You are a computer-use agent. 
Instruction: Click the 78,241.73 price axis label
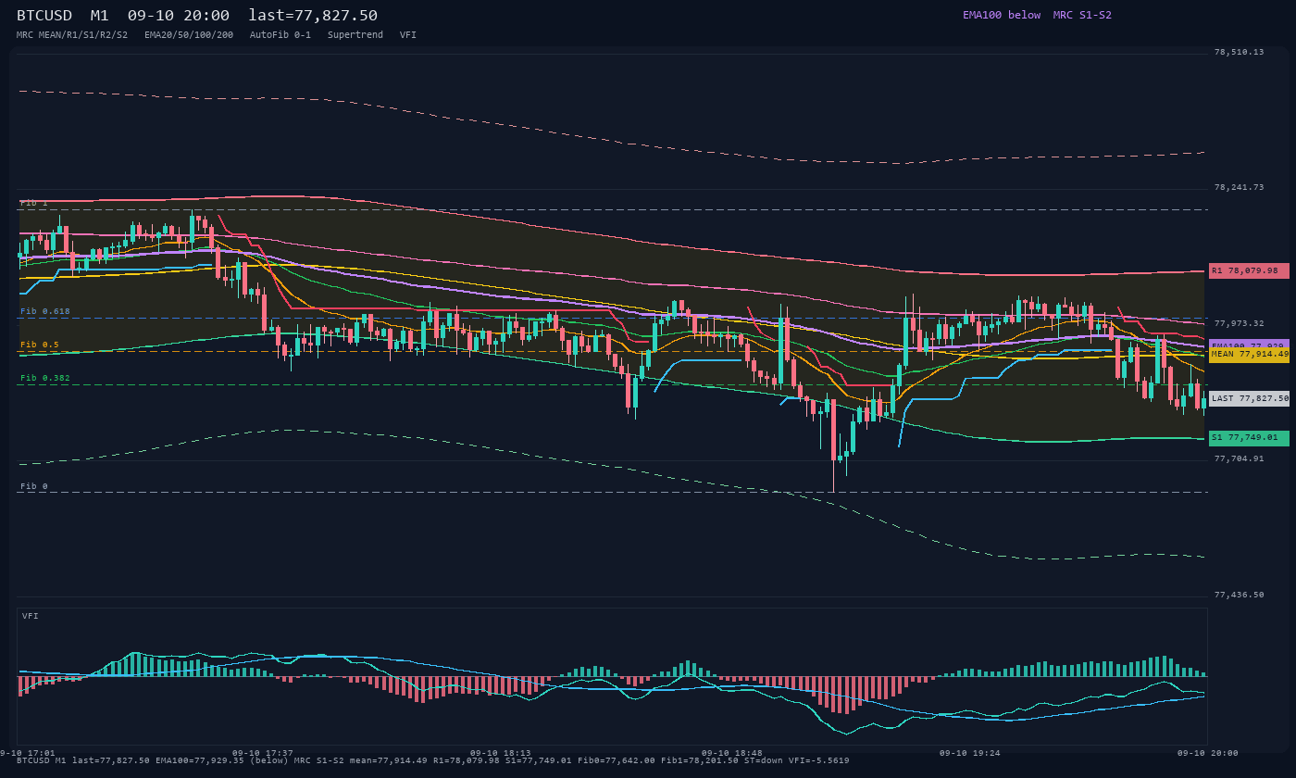[1239, 187]
